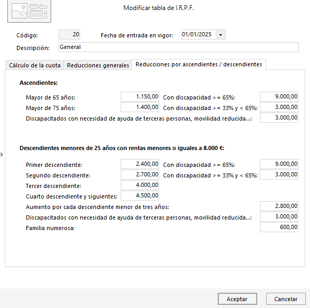This screenshot has height=308, width=310.
Task: Edit Ascendientes ayuda de terceras personas field
Action: (279, 118)
